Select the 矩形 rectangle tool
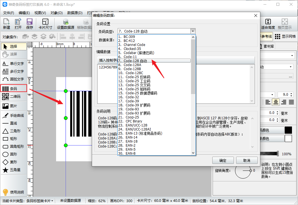 [x=14, y=139]
